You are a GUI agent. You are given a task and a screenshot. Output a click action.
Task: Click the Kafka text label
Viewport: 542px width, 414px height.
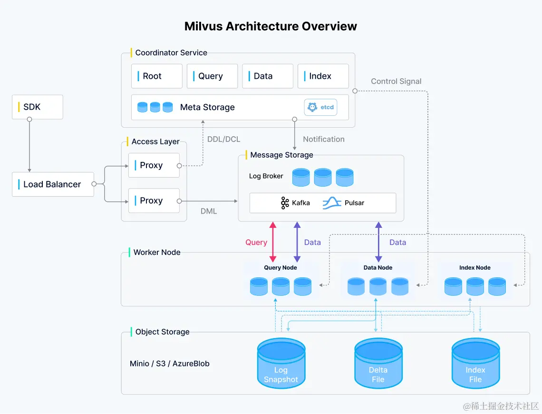click(301, 203)
